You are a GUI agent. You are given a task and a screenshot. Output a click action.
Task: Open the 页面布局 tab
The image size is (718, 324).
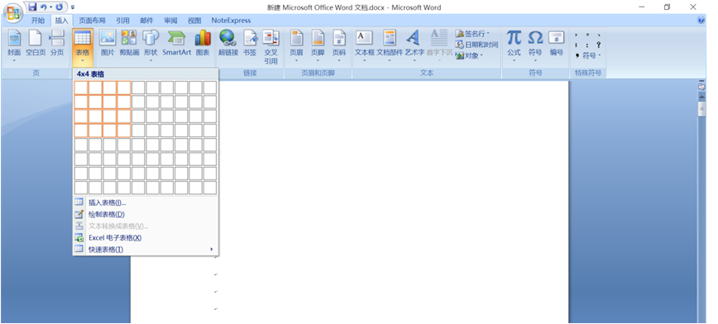(x=92, y=21)
